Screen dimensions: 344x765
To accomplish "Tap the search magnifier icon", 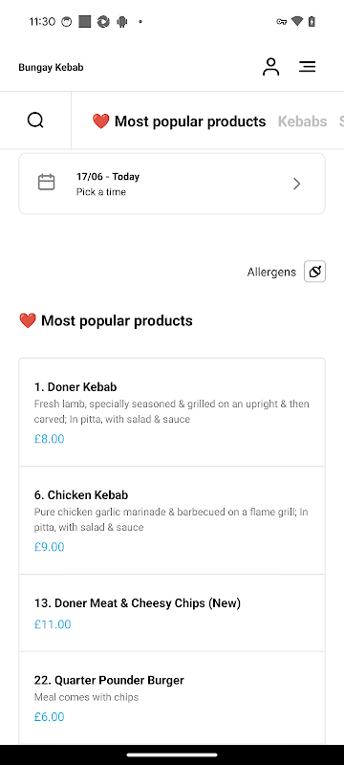I will [x=35, y=120].
